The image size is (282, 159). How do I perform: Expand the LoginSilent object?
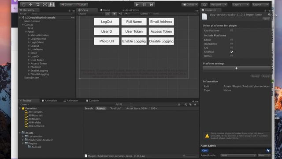point(29,42)
